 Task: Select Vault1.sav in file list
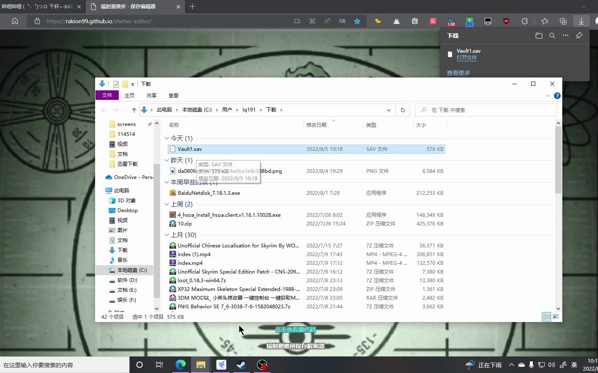point(306,149)
